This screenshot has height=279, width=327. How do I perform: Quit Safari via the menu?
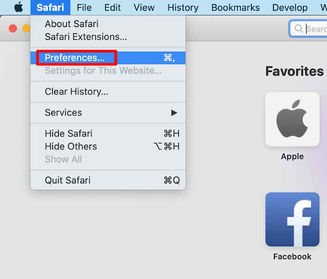pyautogui.click(x=67, y=180)
